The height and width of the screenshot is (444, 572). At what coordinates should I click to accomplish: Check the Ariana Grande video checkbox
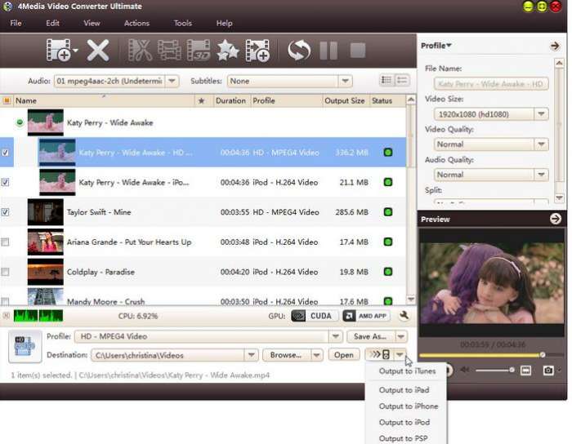(6, 242)
